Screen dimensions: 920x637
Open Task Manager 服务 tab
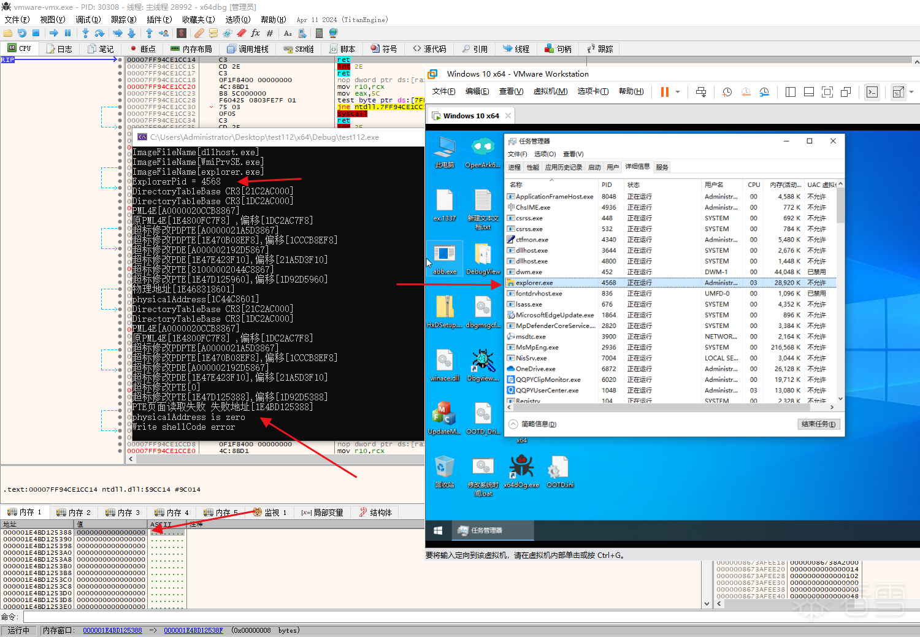tap(662, 167)
